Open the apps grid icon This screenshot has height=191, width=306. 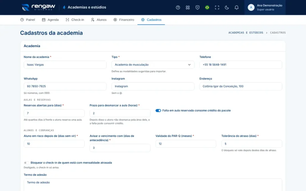[188, 7]
